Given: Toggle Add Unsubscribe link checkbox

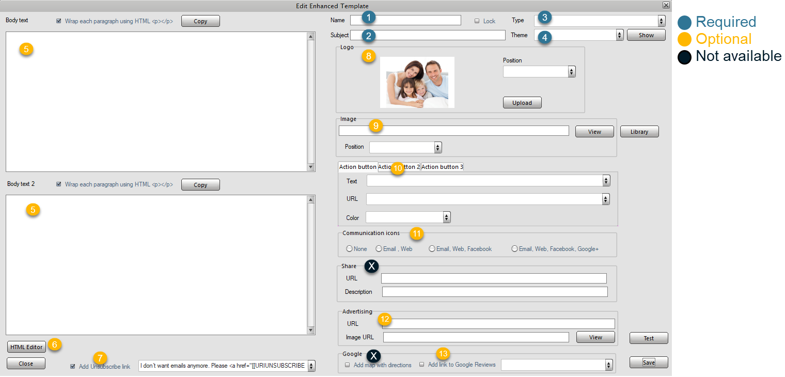Looking at the screenshot, I should (x=73, y=366).
